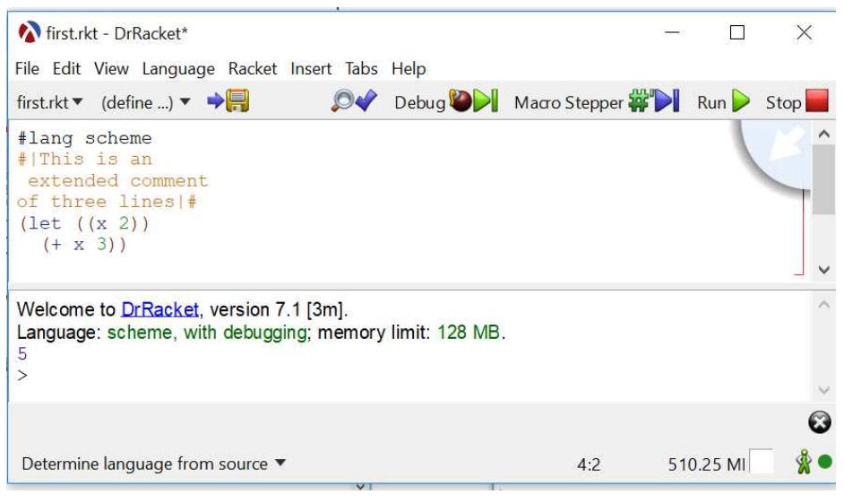Follow the DrRacket hyperlink in welcome message

(x=160, y=310)
